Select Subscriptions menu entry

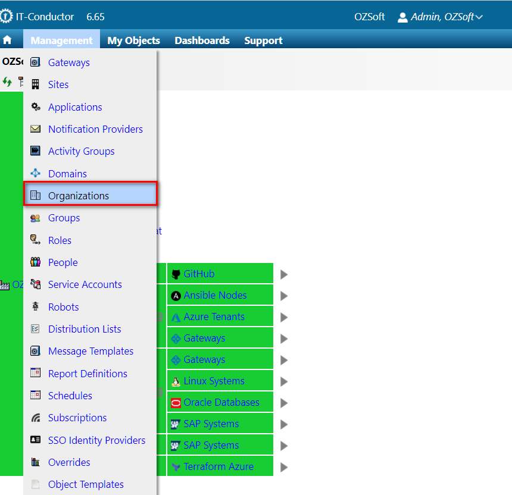pos(77,418)
